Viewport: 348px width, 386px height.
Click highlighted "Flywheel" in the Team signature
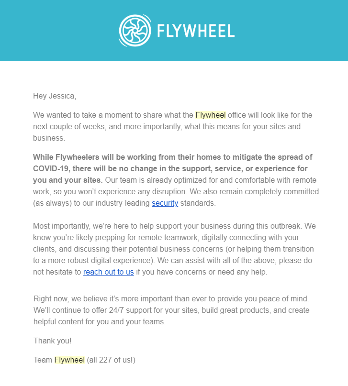[69, 360]
